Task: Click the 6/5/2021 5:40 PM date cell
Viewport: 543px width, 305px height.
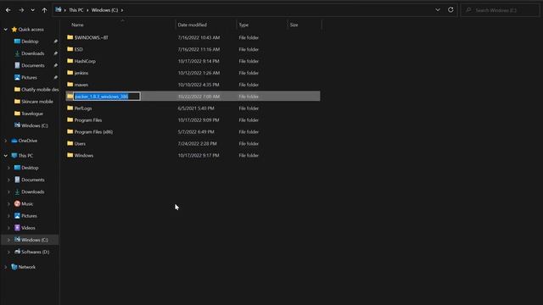Action: click(x=196, y=108)
